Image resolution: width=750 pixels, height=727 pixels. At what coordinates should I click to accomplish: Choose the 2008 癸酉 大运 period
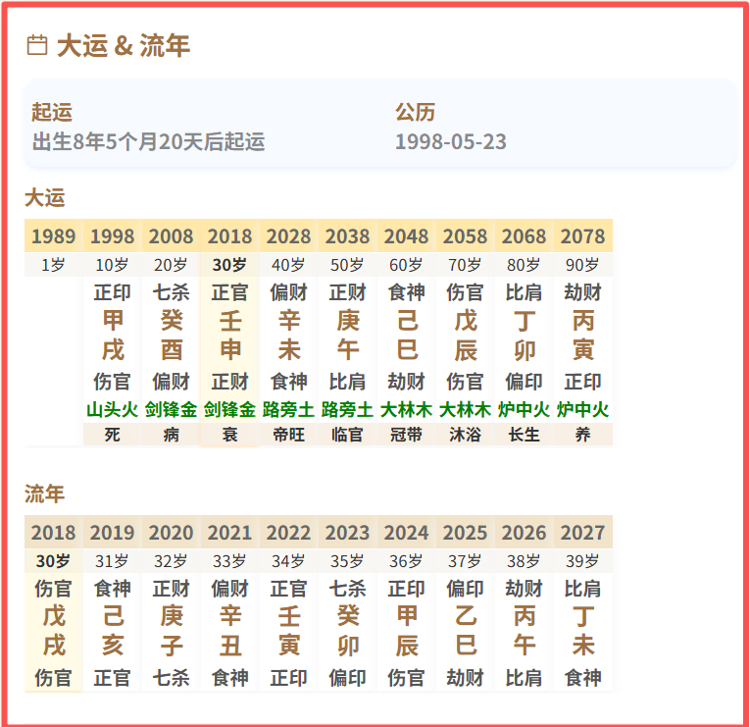(x=171, y=335)
